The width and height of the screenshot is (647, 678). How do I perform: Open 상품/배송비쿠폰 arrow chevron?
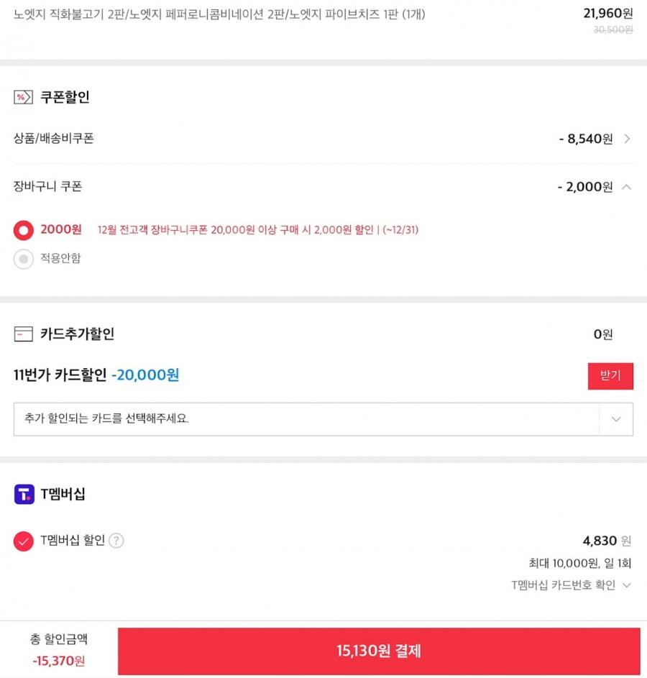(x=627, y=139)
